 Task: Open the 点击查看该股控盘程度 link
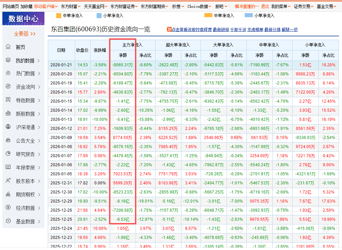pos(192,30)
